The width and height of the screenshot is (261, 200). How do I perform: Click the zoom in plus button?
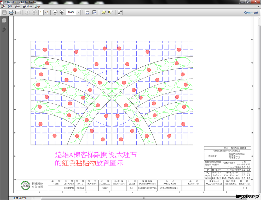pos(62,12)
